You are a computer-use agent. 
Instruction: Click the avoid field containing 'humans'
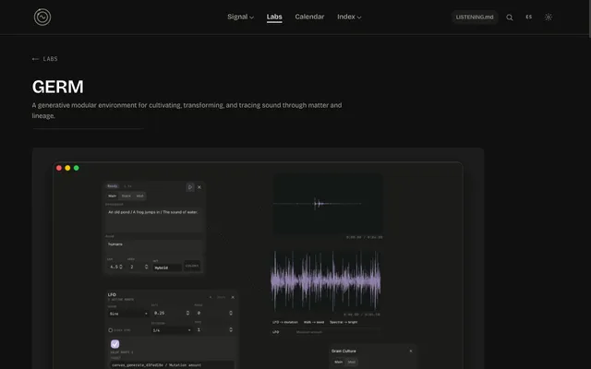[154, 244]
